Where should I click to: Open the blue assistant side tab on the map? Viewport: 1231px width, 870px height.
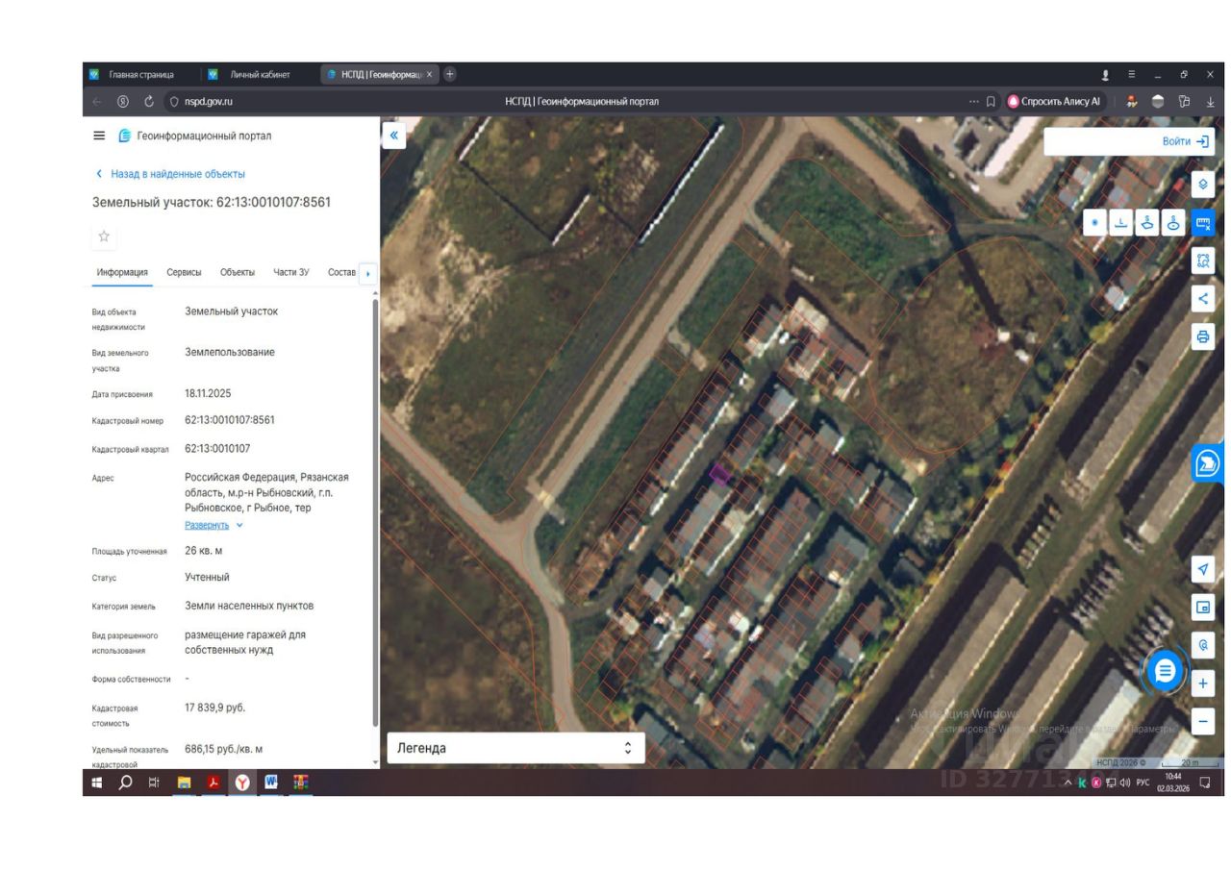click(1206, 465)
